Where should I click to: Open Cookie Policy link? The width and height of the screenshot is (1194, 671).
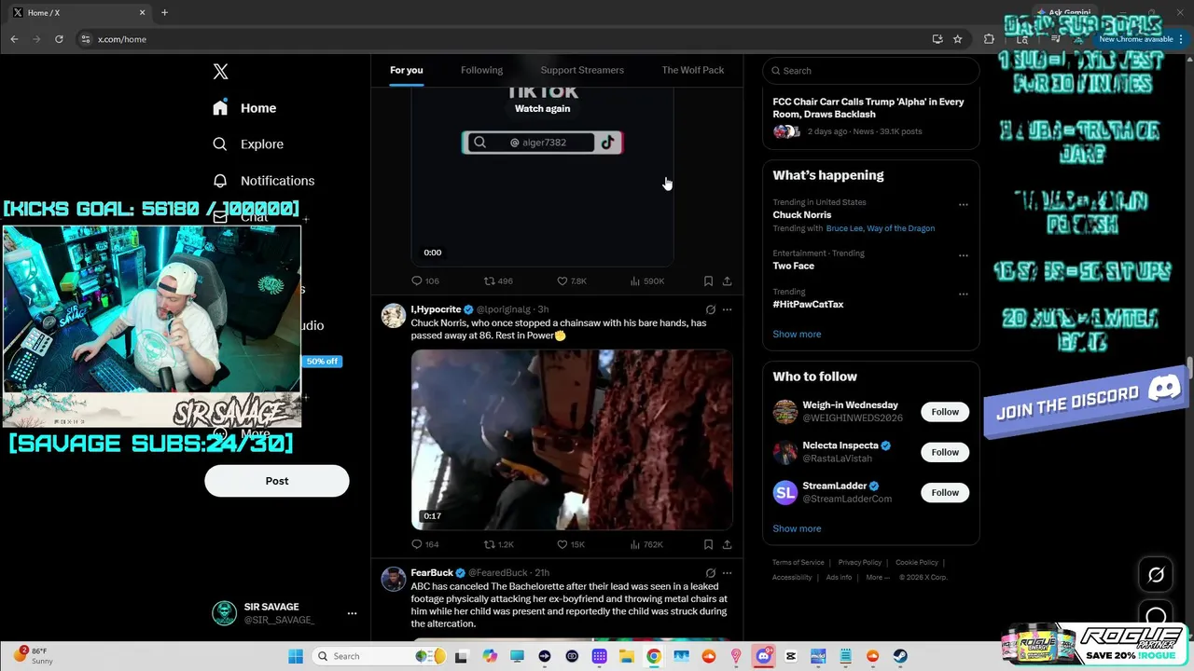[916, 563]
